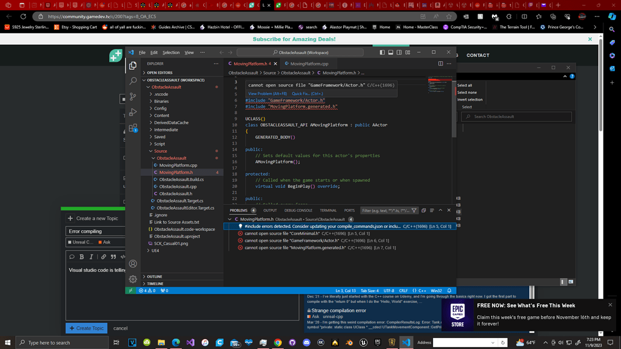Click the Accounts icon in the activity bar
The height and width of the screenshot is (349, 621).
[x=133, y=264]
